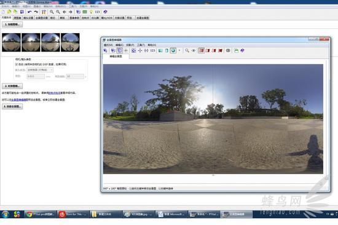Open 模式 Mode menu in panorama editor
338x225 pixels.
tap(108, 45)
